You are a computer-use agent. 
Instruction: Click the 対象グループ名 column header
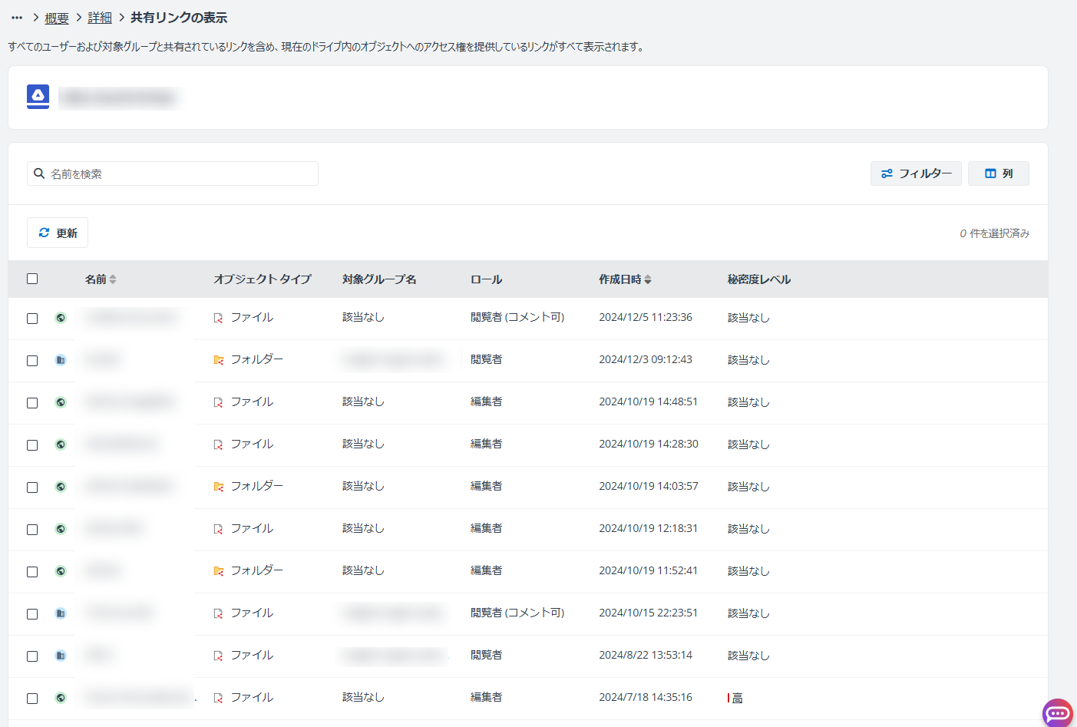coord(379,279)
